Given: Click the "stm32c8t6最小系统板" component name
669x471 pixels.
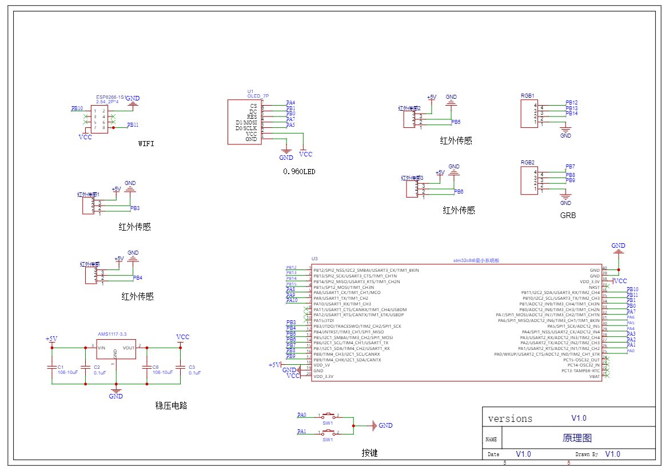Looking at the screenshot, I should 476,260.
